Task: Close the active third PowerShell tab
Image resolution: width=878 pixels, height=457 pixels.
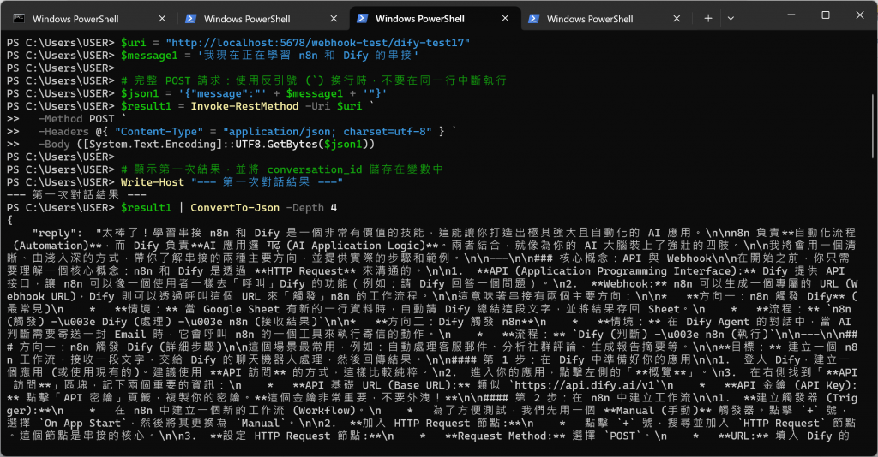Action: (505, 19)
